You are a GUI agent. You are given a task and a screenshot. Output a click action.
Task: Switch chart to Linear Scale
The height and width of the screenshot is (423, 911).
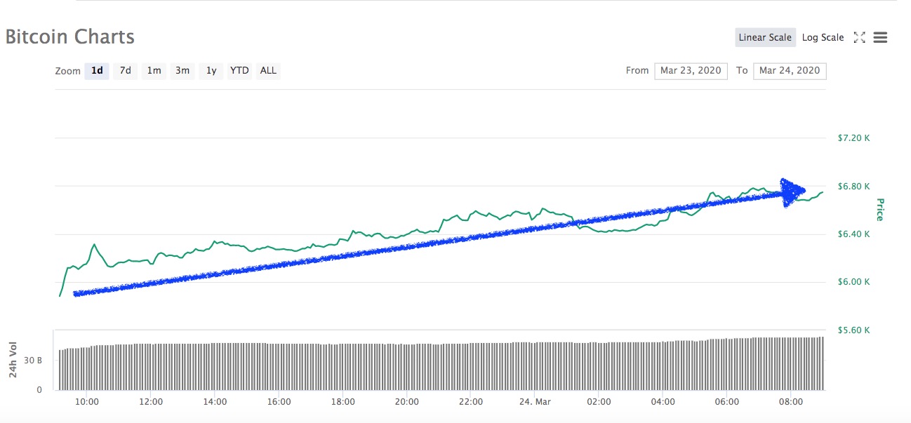click(x=765, y=38)
